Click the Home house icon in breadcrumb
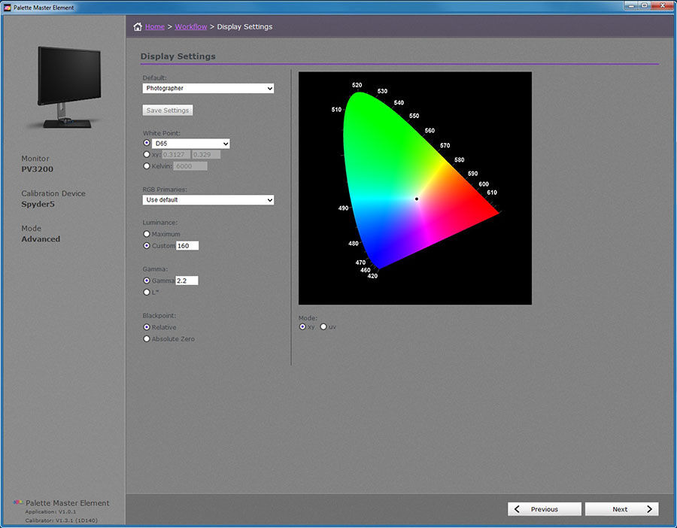 [138, 27]
